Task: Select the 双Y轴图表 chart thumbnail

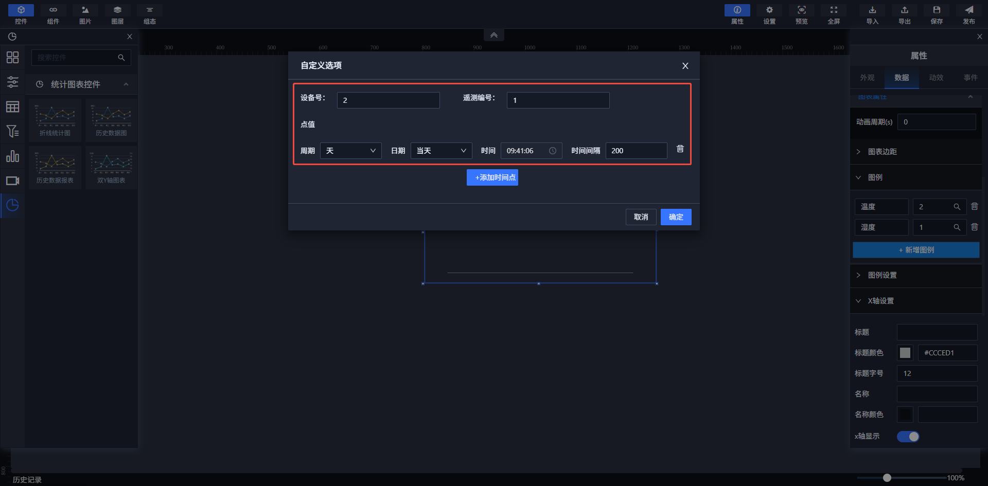Action: click(111, 168)
